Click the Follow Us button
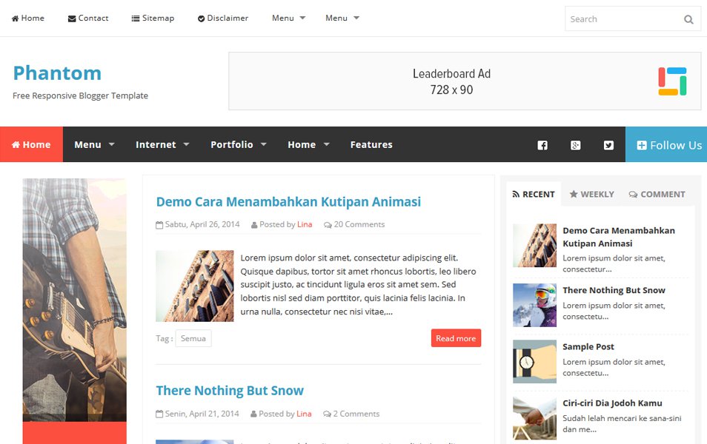This screenshot has width=707, height=444. [666, 144]
